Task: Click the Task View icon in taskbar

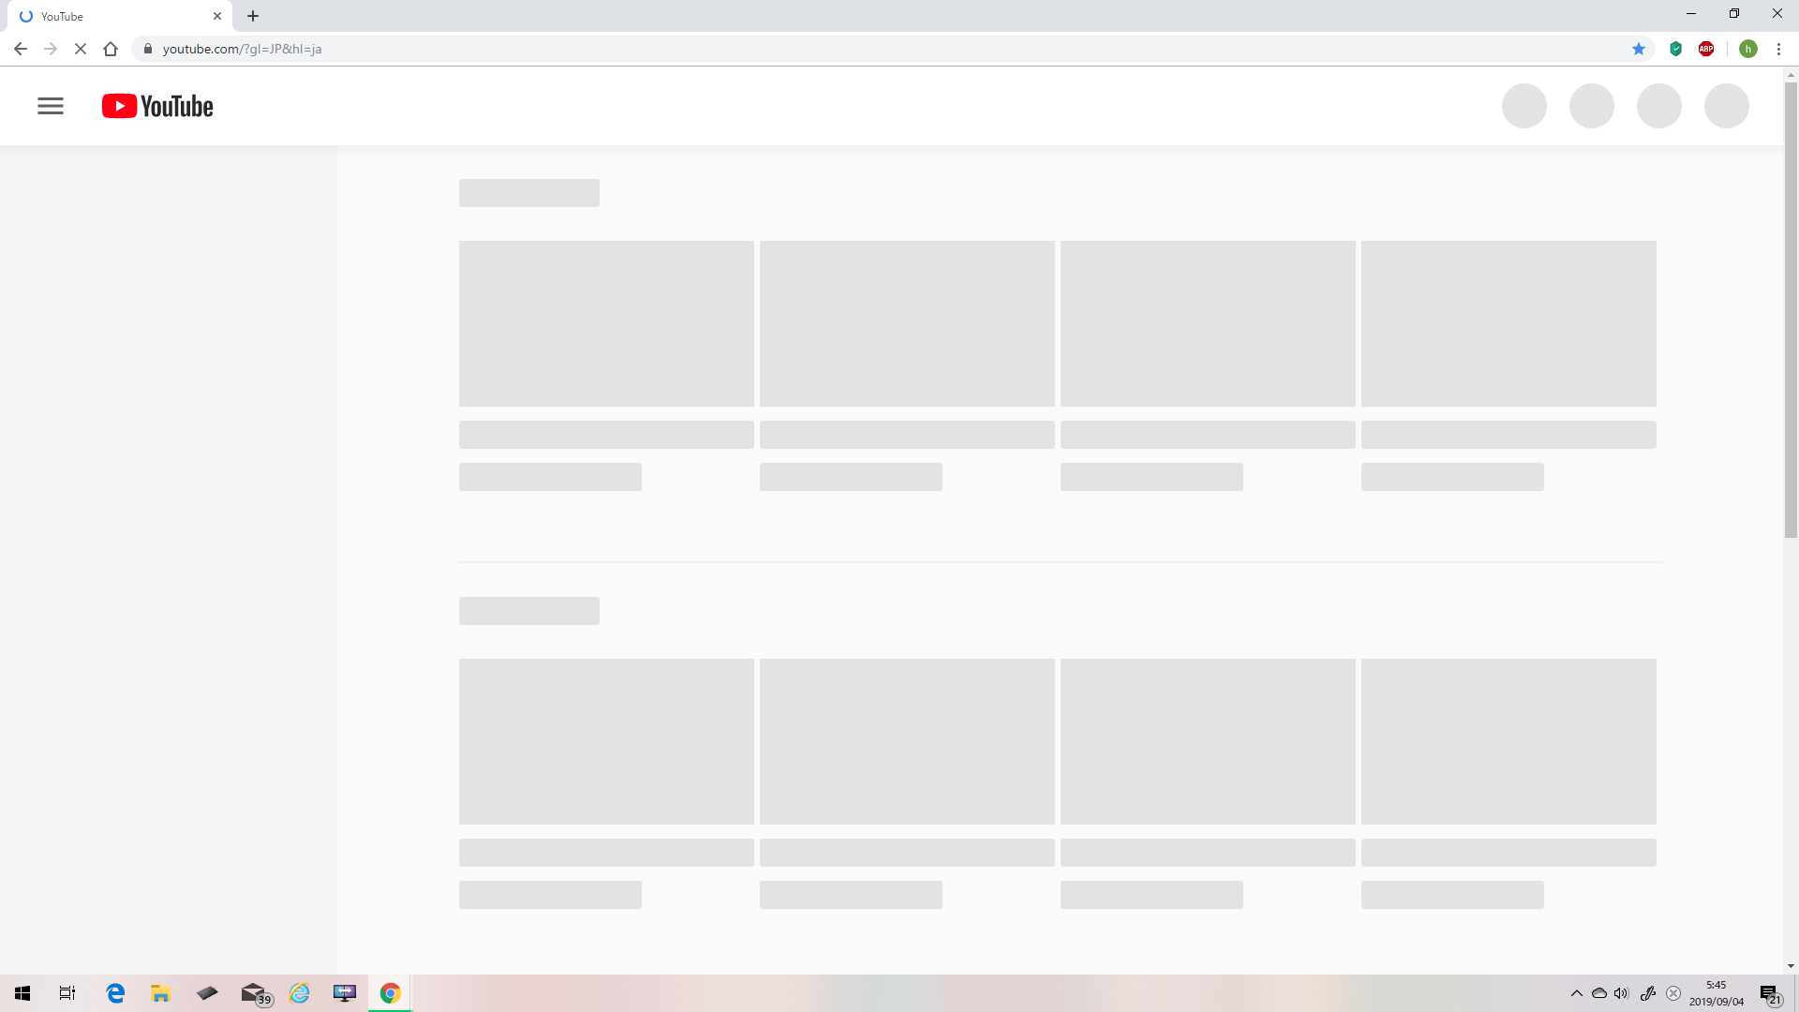Action: (68, 992)
